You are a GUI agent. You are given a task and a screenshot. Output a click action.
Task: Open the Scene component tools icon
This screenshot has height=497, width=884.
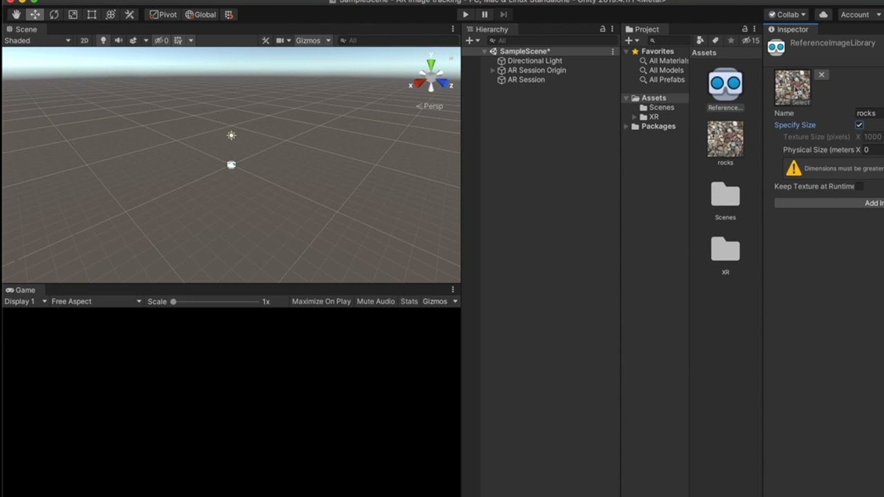(x=265, y=41)
